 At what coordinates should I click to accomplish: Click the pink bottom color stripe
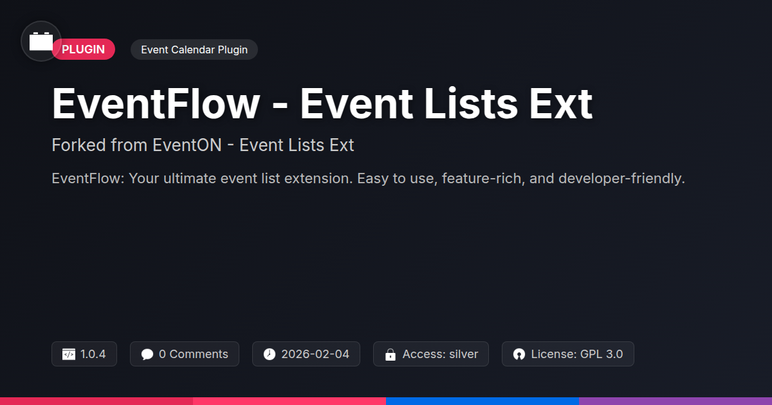click(x=289, y=401)
